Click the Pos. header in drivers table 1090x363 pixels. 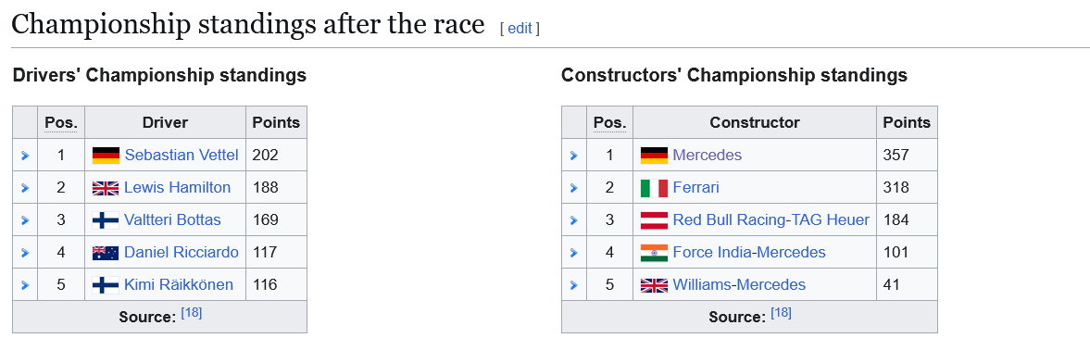(61, 123)
